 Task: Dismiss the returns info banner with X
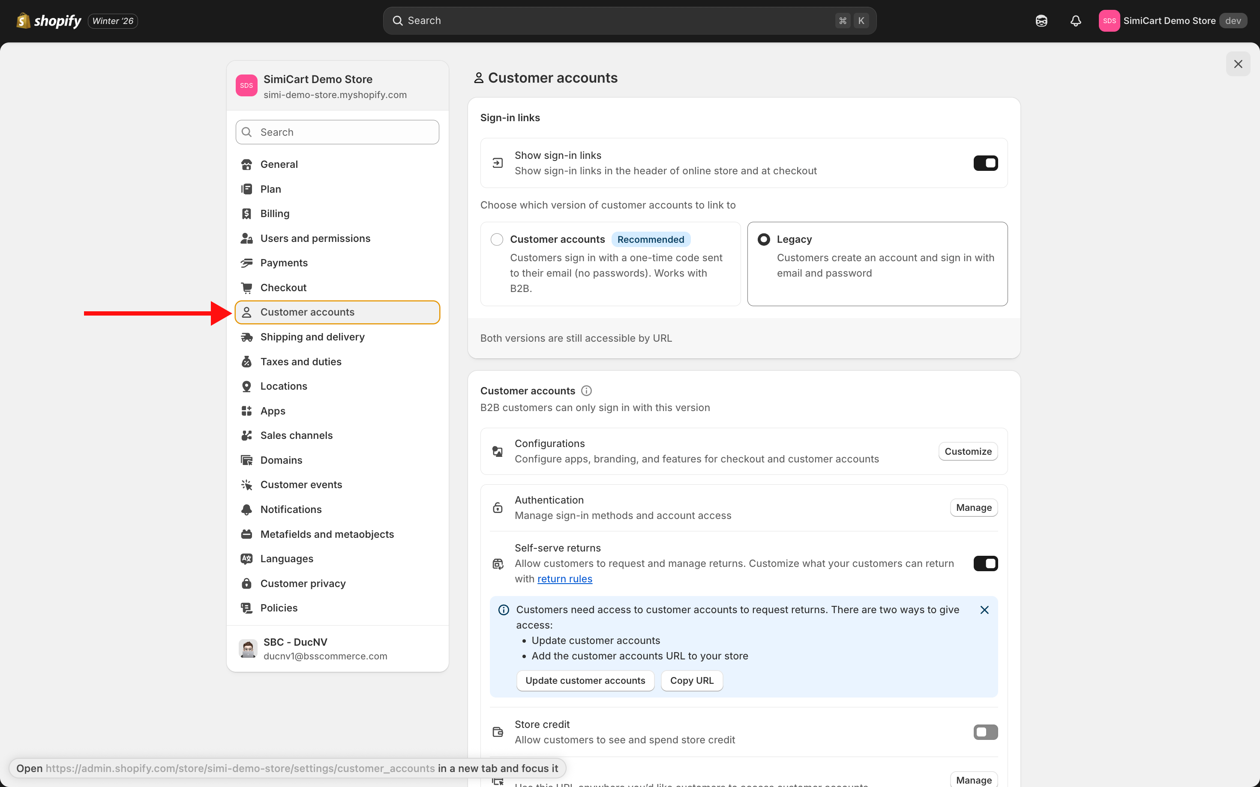[984, 610]
